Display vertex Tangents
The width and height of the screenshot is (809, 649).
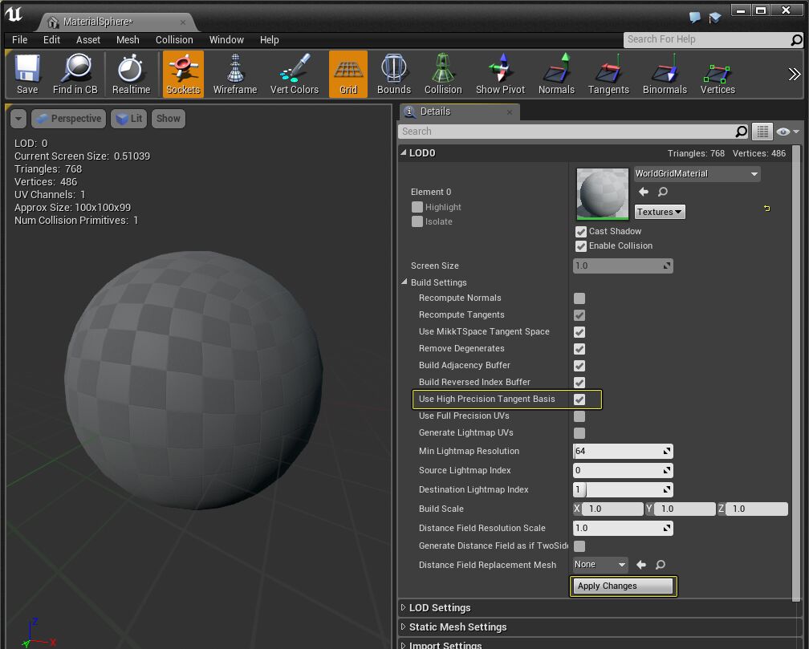[x=608, y=74]
